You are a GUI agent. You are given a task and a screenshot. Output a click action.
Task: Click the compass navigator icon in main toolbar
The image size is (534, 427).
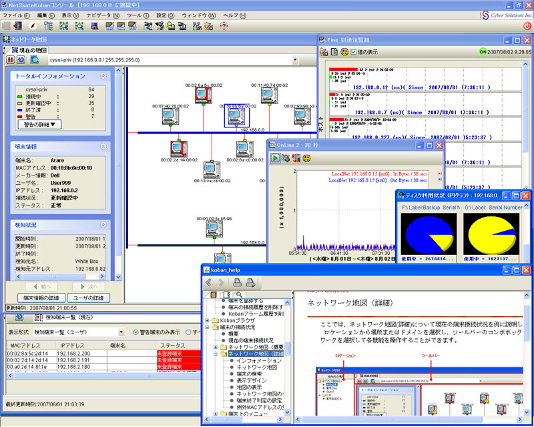(x=33, y=26)
